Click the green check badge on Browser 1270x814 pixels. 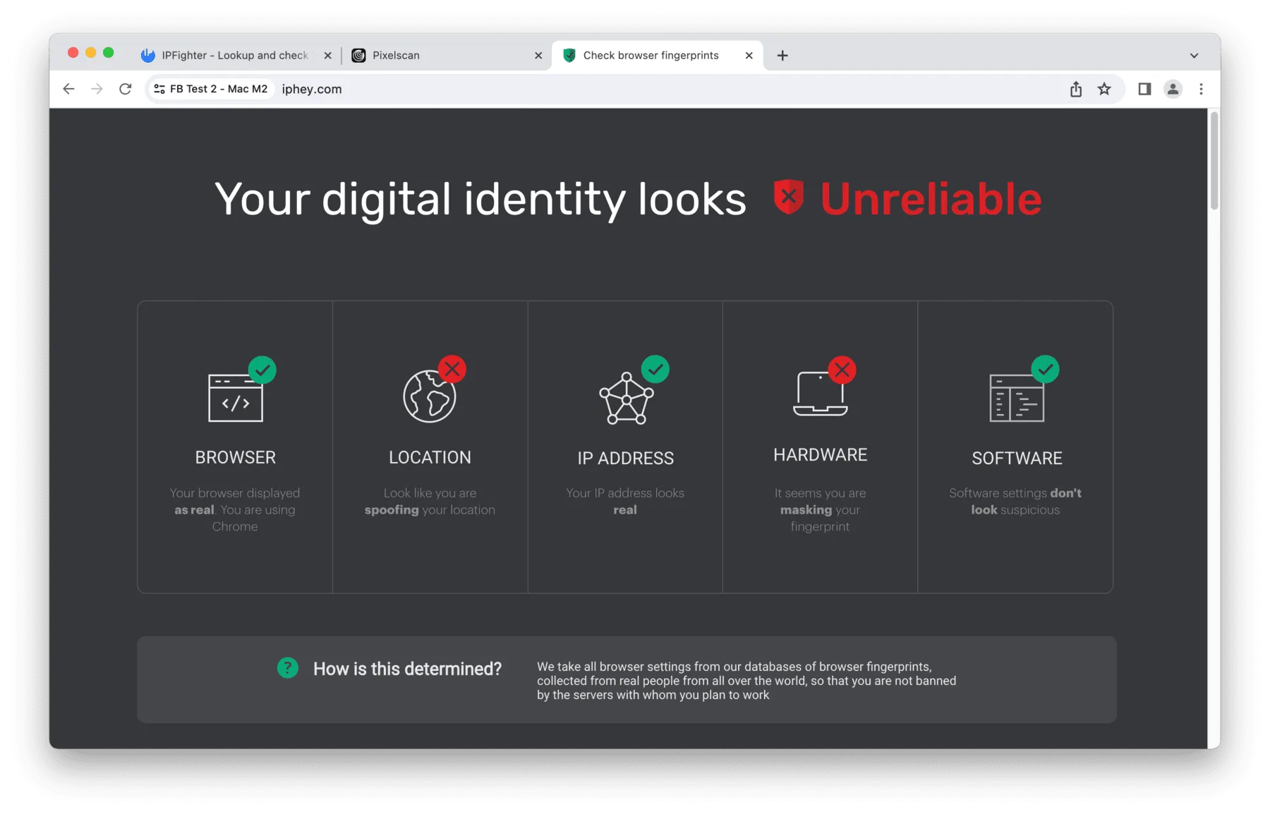pyautogui.click(x=262, y=370)
